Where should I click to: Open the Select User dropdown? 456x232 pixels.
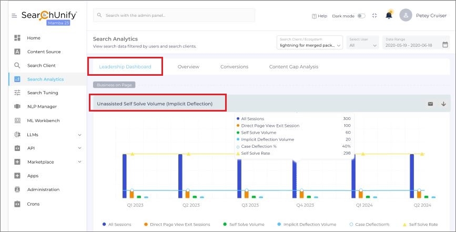click(363, 43)
